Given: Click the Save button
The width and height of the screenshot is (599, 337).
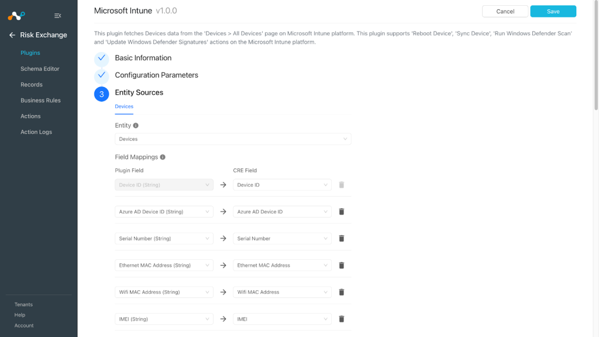Looking at the screenshot, I should pos(553,12).
